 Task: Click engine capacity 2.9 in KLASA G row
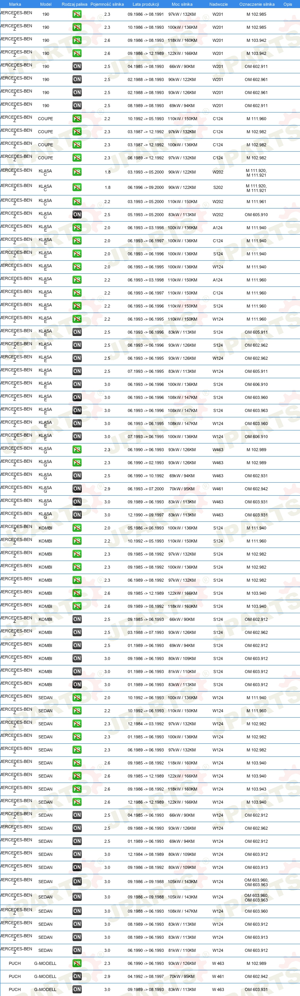107,489
